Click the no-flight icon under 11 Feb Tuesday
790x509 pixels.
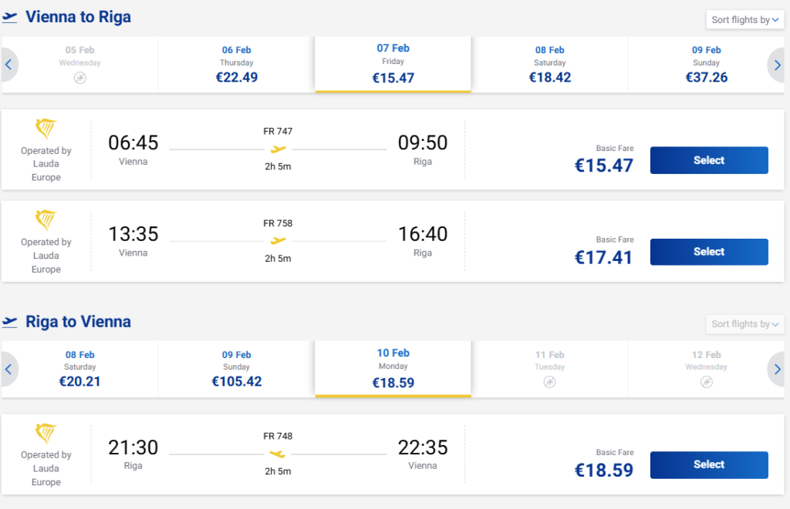[x=549, y=382]
